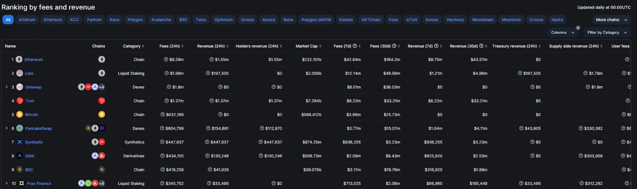Select the Hydra chain tab
Image resolution: width=637 pixels, height=189 pixels.
pyautogui.click(x=557, y=20)
